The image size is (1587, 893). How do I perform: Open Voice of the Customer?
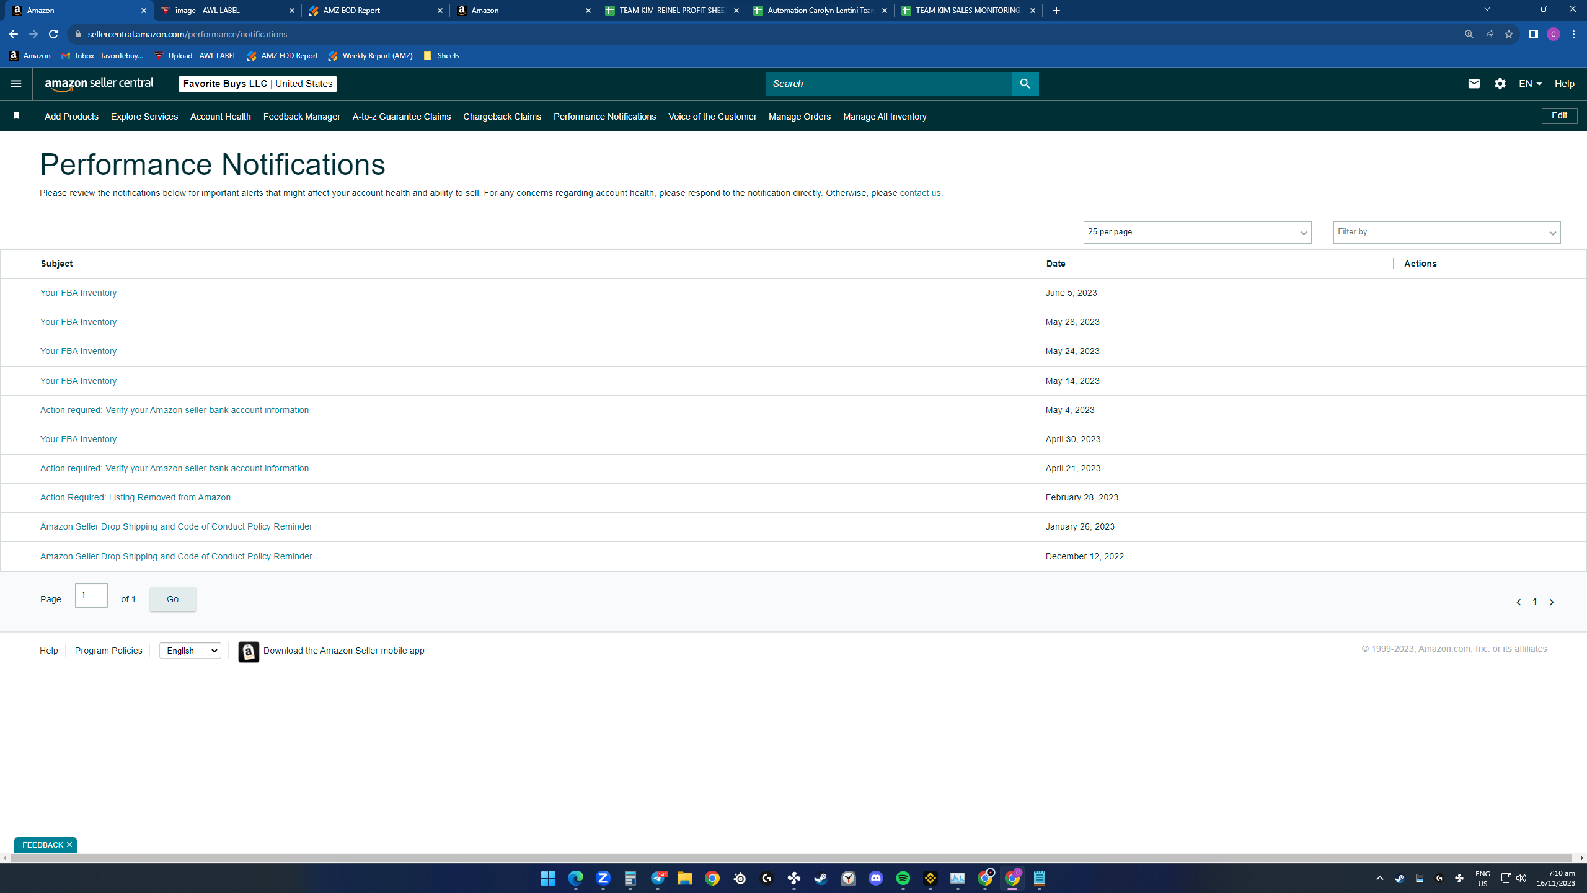point(712,117)
